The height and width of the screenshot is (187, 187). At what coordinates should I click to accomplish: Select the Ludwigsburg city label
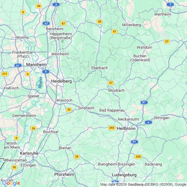(x=124, y=175)
